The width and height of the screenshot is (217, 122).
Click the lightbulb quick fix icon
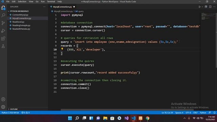62,49
